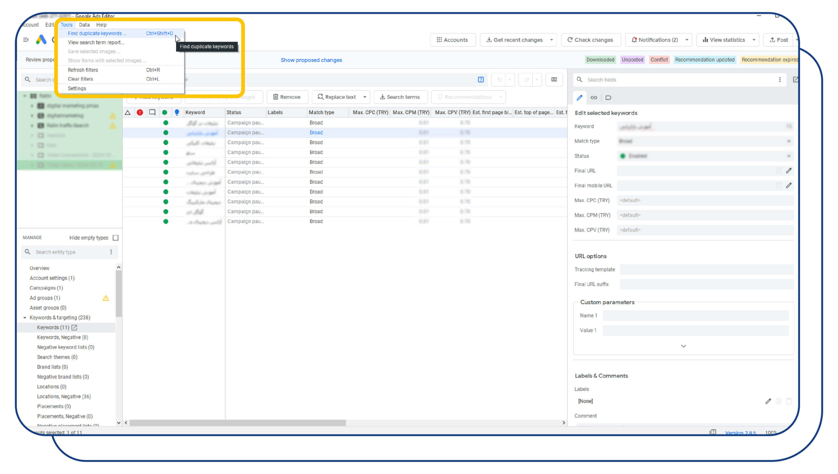
Task: Sort by the warning triangle column icon
Action: pyautogui.click(x=128, y=113)
